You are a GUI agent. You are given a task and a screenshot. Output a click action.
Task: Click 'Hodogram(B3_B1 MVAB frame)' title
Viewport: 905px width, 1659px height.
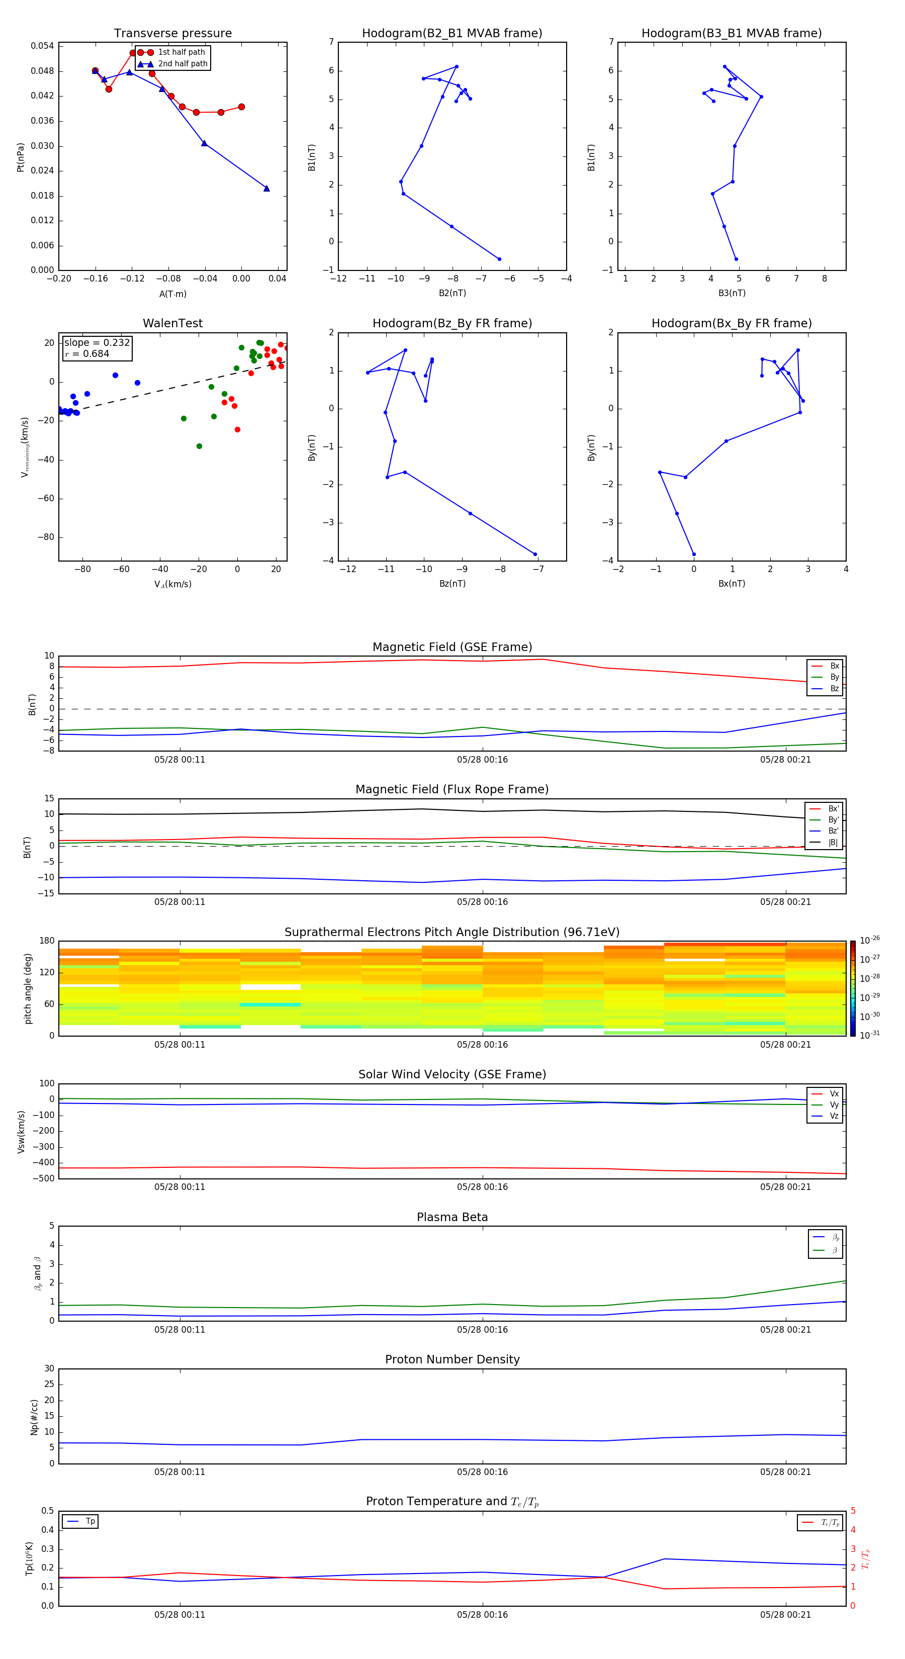[x=732, y=34]
